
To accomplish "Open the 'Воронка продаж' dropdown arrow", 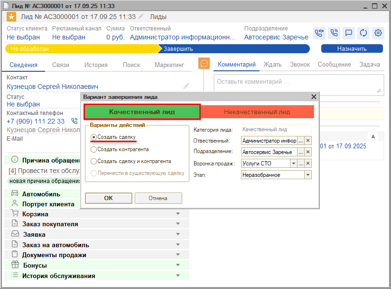I will (x=293, y=164).
